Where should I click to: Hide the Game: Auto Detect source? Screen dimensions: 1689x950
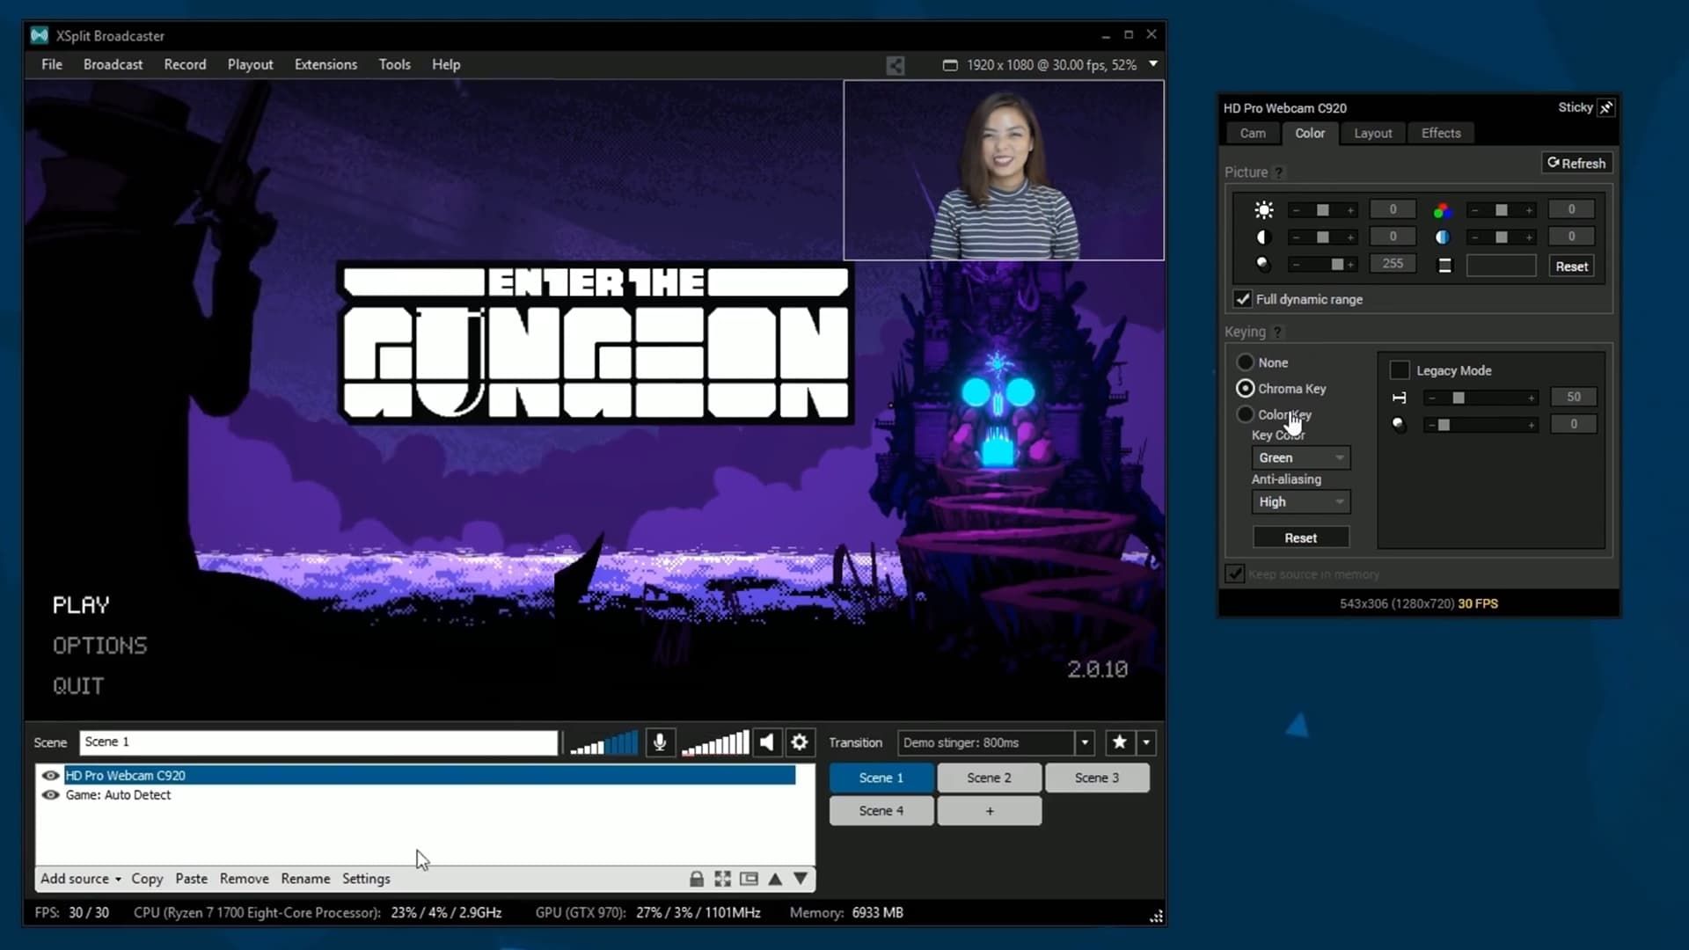[50, 794]
